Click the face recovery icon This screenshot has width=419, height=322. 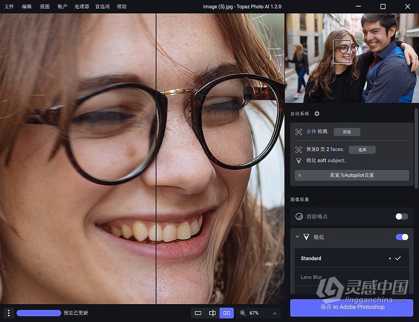click(x=299, y=150)
